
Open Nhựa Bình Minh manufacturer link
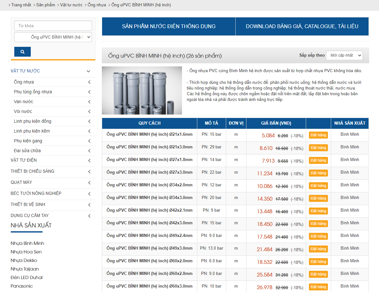pyautogui.click(x=27, y=243)
